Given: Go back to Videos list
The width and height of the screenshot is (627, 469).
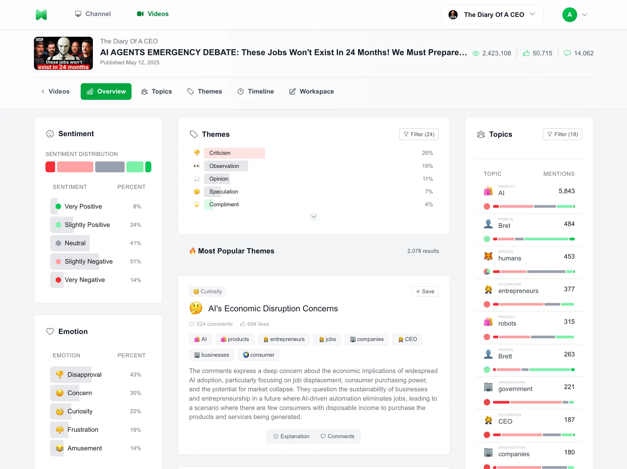Looking at the screenshot, I should [55, 91].
